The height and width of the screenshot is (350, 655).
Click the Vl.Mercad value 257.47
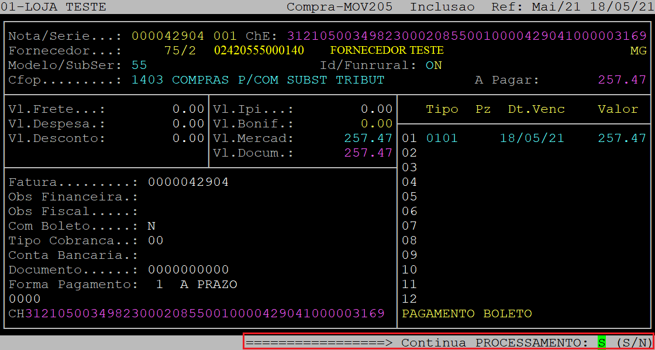(x=368, y=138)
